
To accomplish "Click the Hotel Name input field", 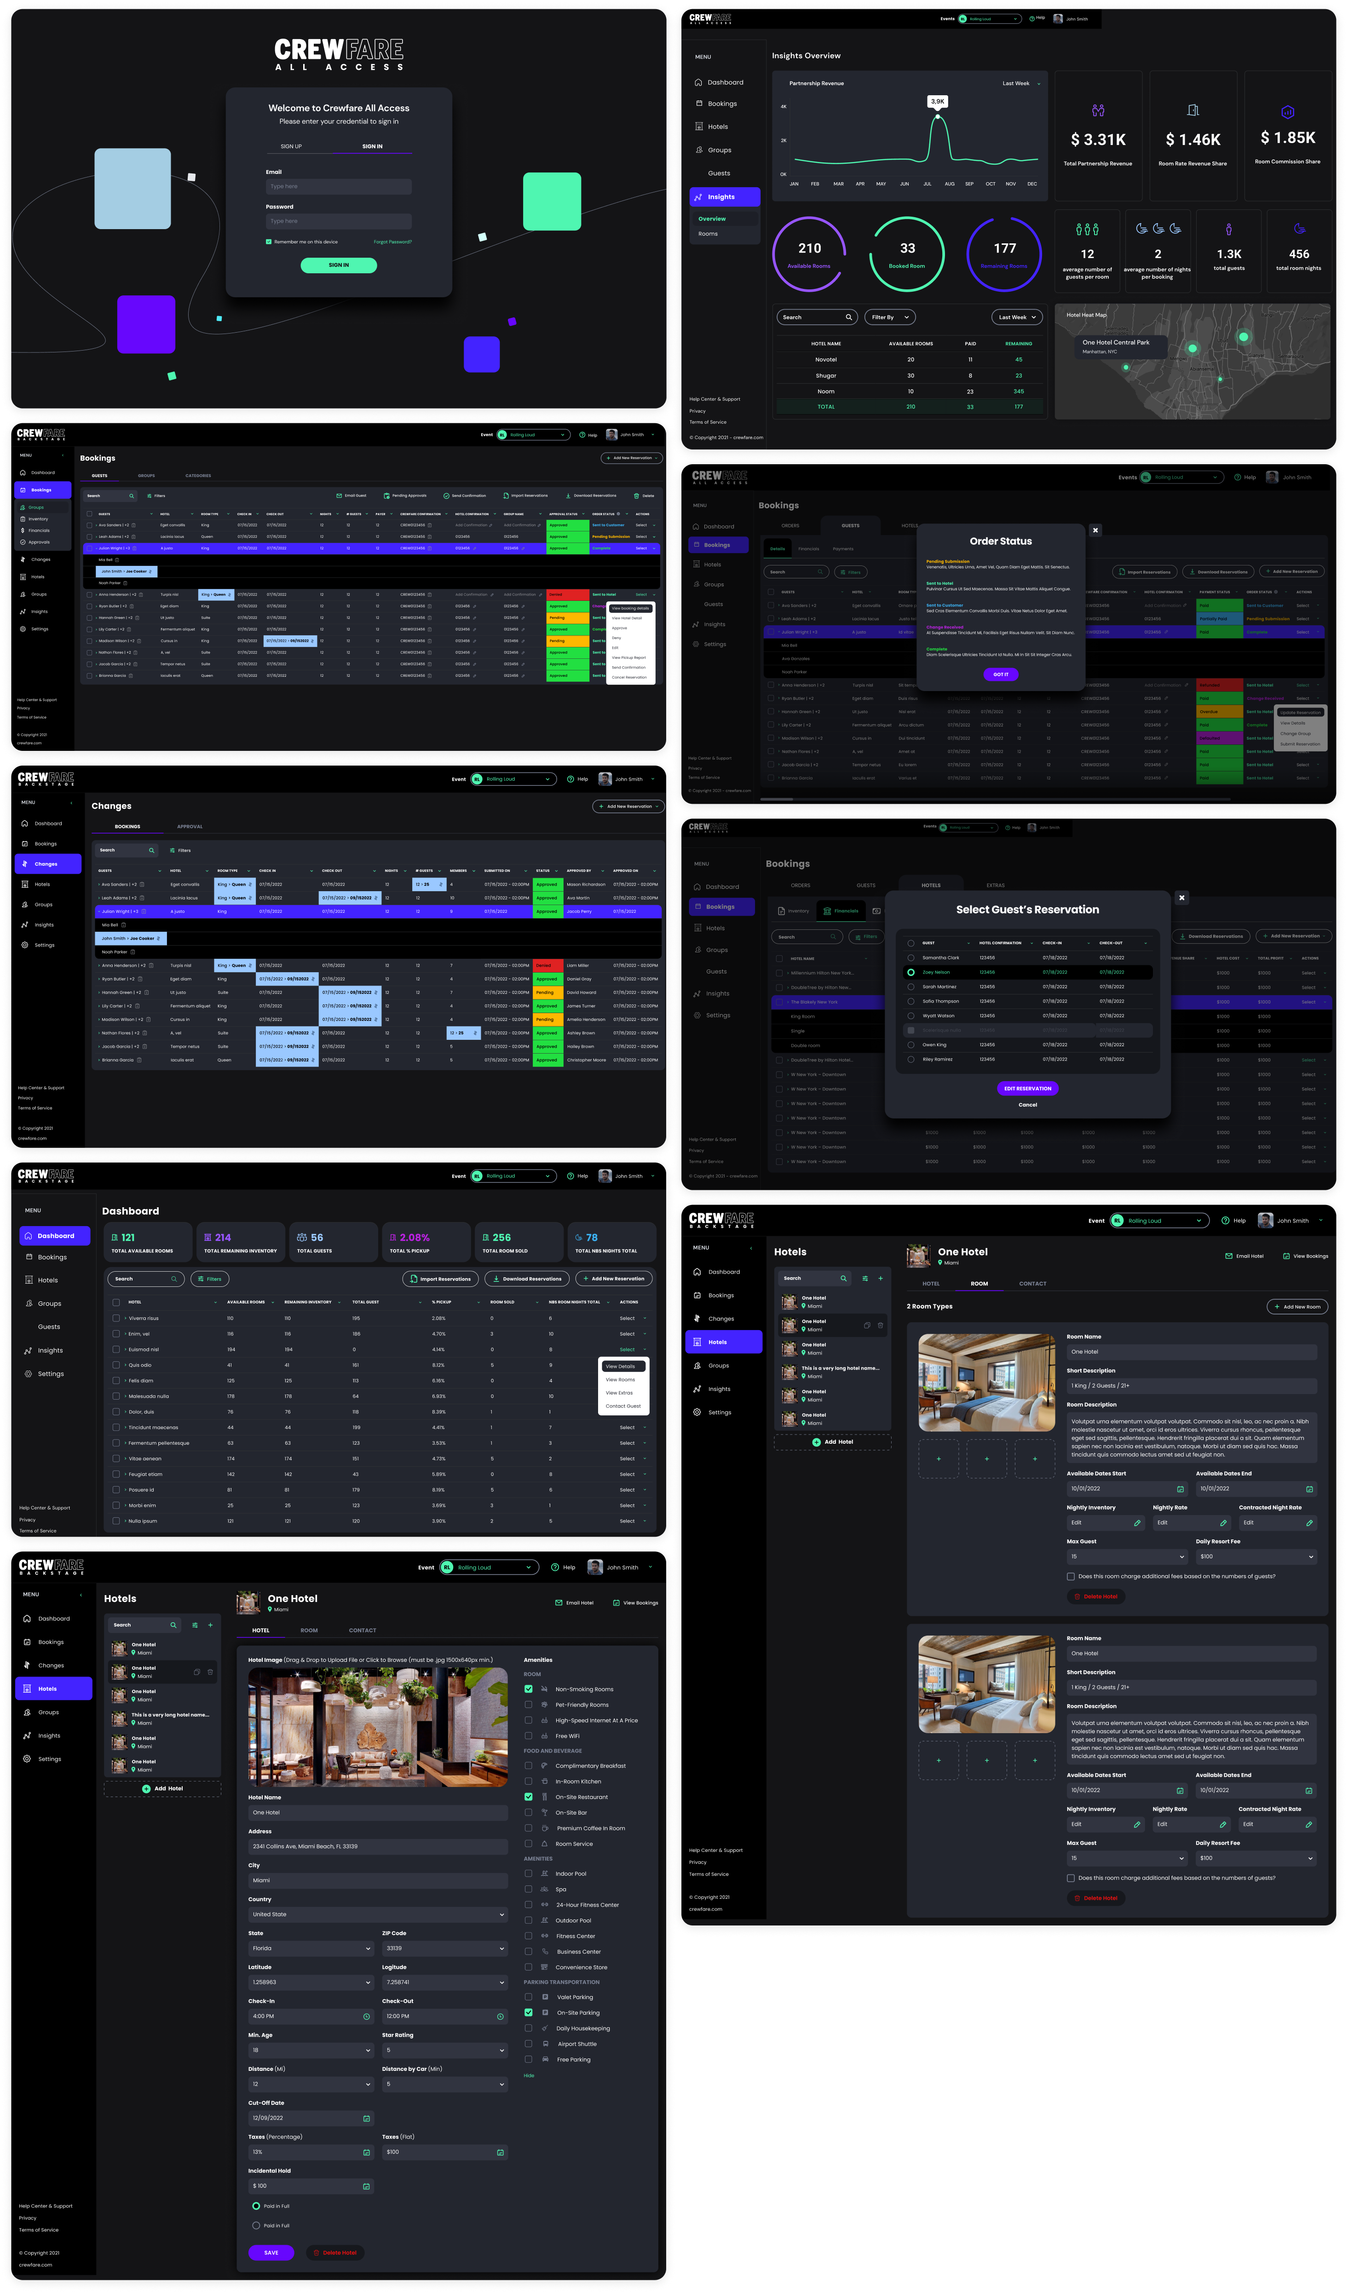I will click(x=378, y=1812).
